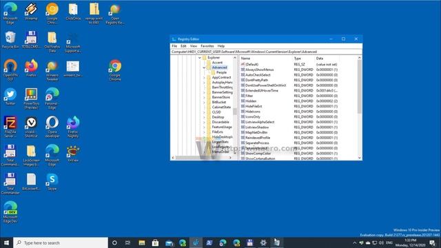Expand the FileExts key
Viewport: 441px width, 248px height.
tap(204, 132)
